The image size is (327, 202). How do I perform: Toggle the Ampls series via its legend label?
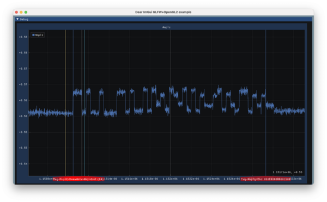click(x=39, y=35)
